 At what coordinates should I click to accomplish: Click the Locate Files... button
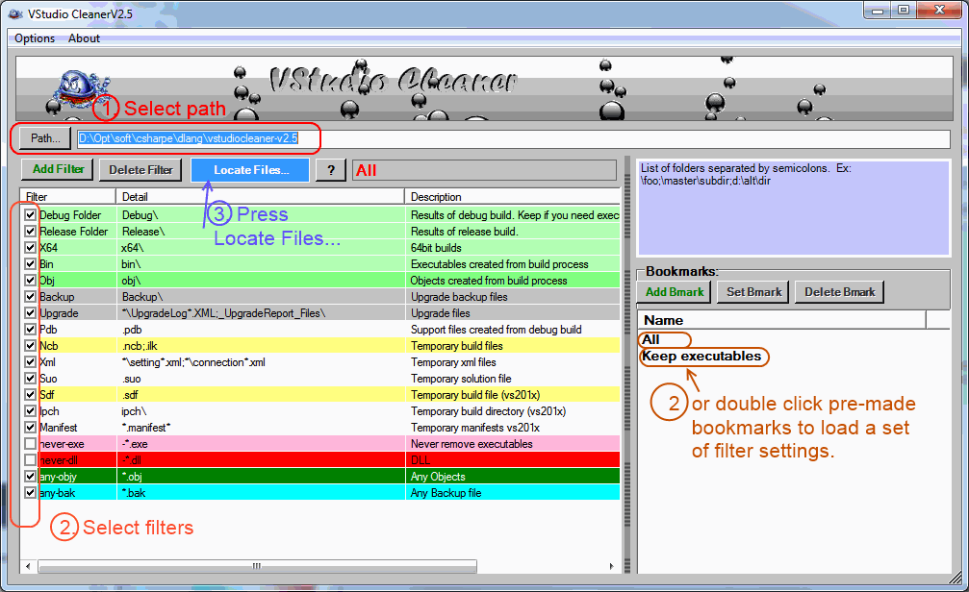point(250,170)
